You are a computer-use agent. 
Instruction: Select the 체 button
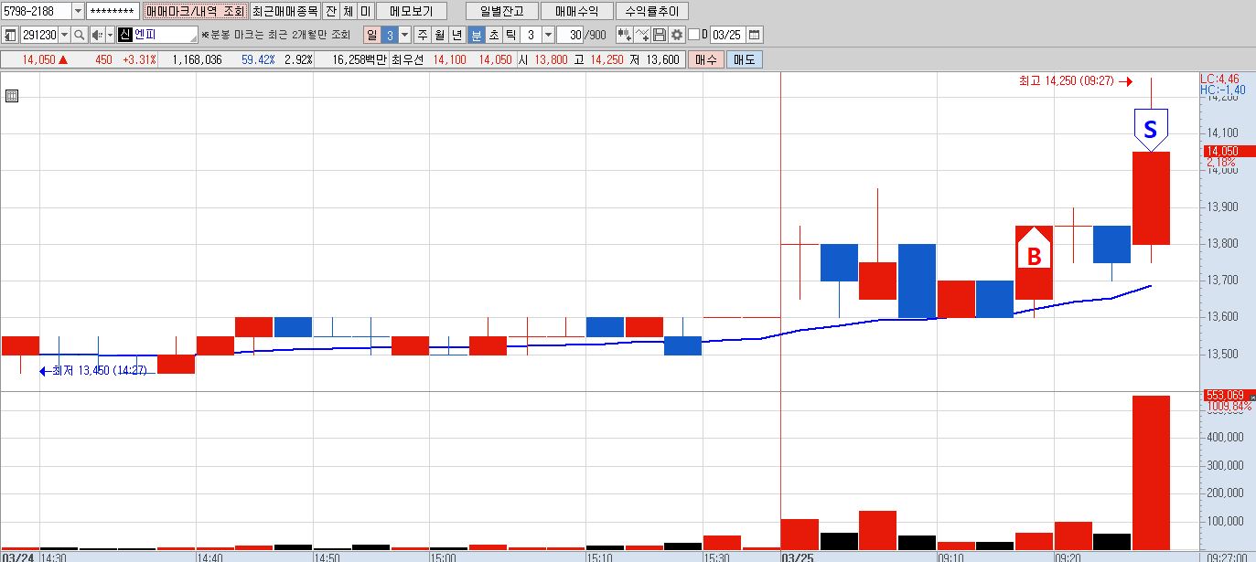349,11
